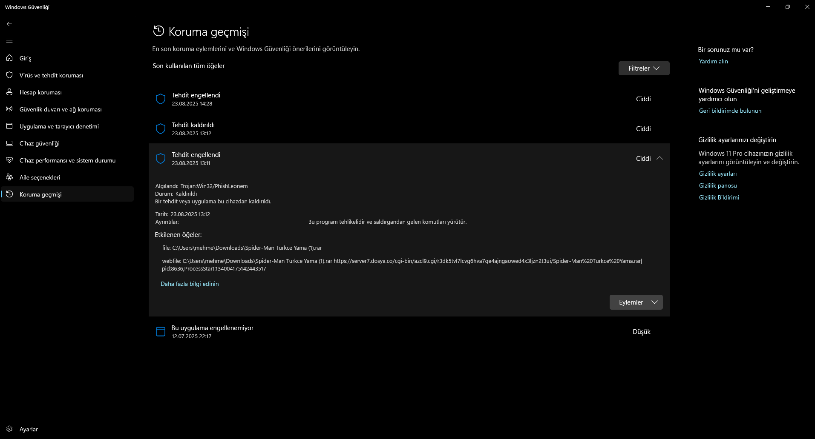Click the 'Son kullanılan tüm öğeler' heading
This screenshot has width=815, height=439.
click(189, 66)
